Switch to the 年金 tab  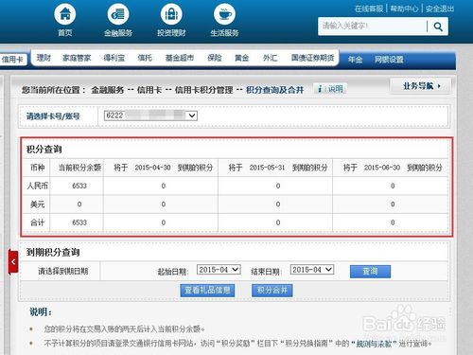355,60
